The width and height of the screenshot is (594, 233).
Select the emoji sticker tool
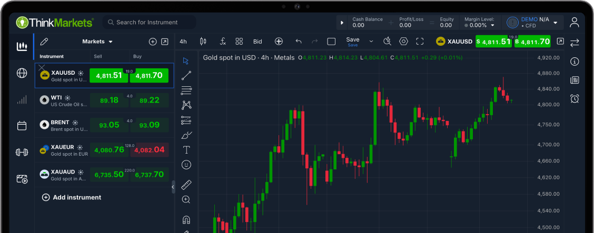click(186, 165)
